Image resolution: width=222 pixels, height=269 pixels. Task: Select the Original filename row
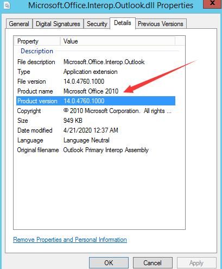[96, 150]
